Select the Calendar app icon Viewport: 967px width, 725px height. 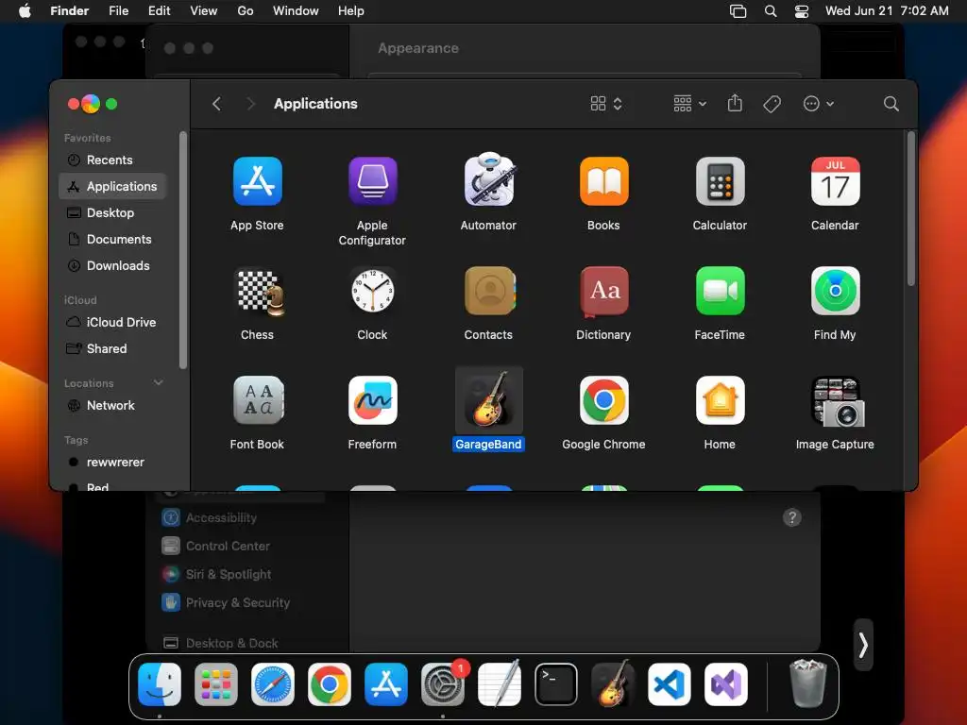tap(835, 181)
